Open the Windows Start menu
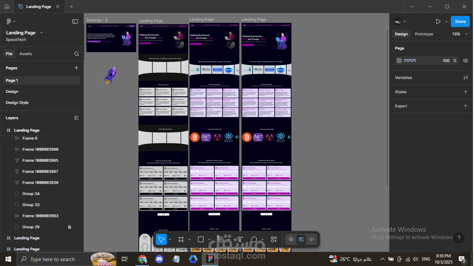The height and width of the screenshot is (266, 474). pyautogui.click(x=8, y=259)
